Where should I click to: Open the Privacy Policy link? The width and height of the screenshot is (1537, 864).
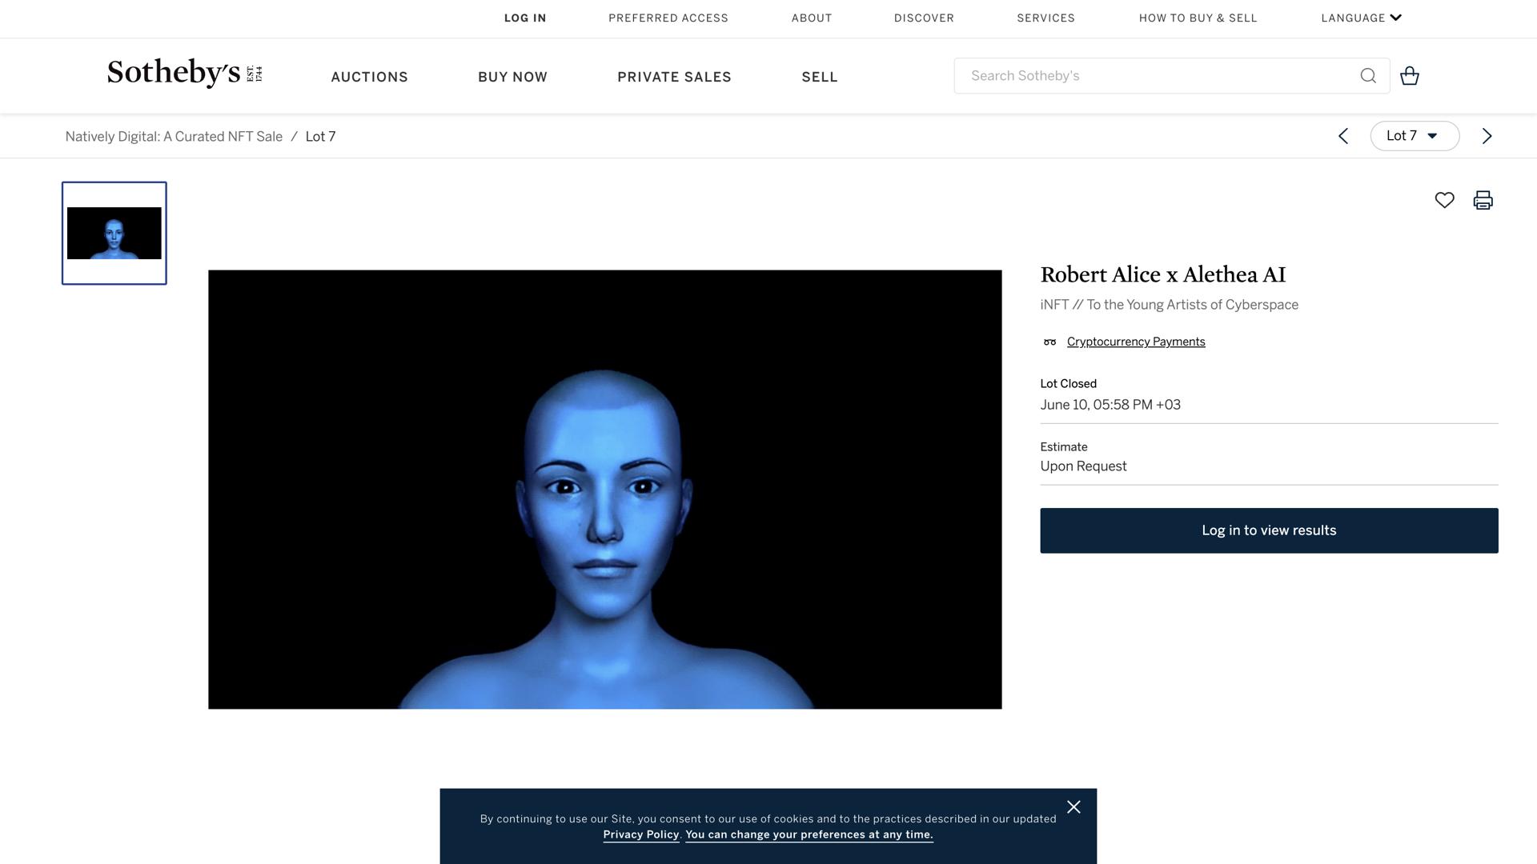(640, 834)
